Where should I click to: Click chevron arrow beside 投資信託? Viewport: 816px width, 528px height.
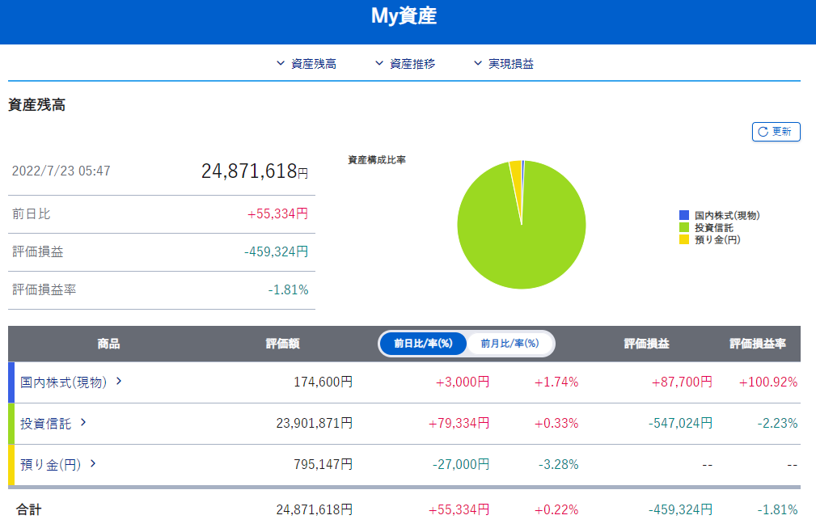click(x=83, y=422)
